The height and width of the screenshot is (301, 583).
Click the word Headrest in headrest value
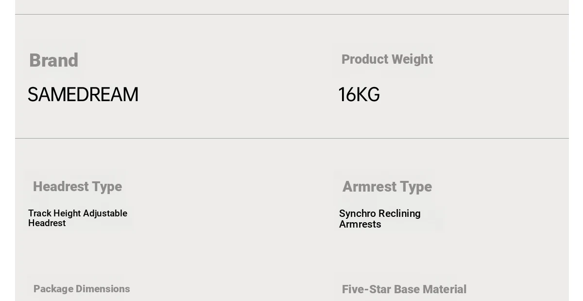pos(47,223)
